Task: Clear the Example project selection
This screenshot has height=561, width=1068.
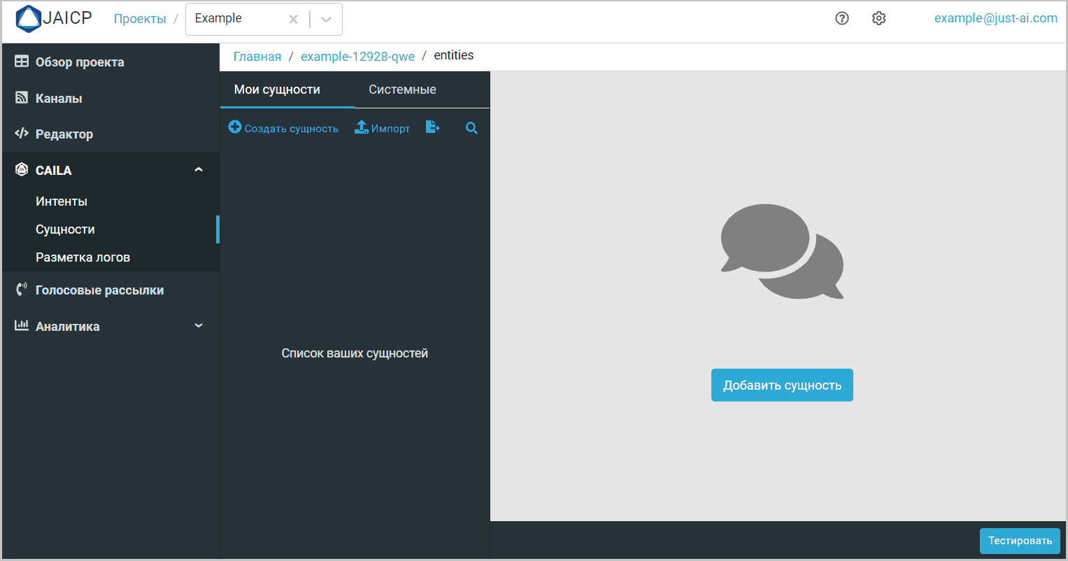Action: (x=293, y=20)
